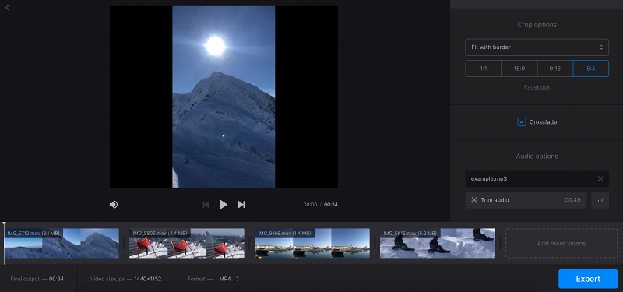
Task: Jump to previous clip button
Action: pos(206,205)
